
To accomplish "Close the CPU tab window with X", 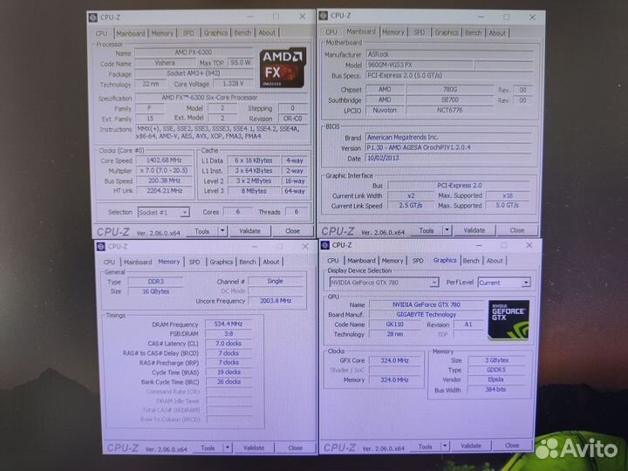I will (303, 17).
